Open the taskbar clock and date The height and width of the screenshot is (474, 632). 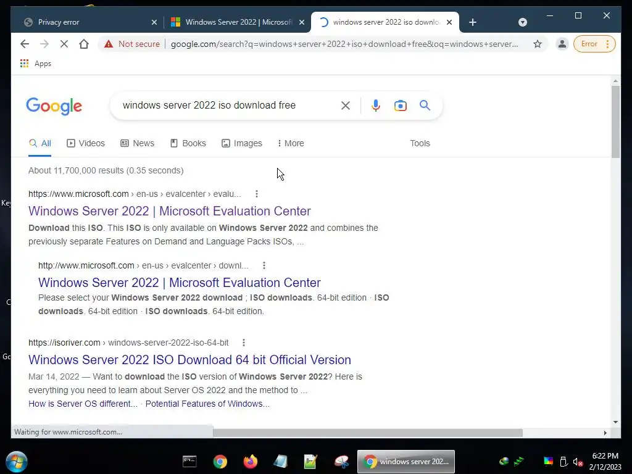605,462
